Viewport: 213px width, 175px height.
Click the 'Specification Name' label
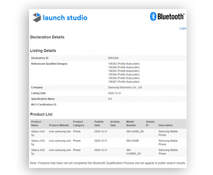pos(43,99)
